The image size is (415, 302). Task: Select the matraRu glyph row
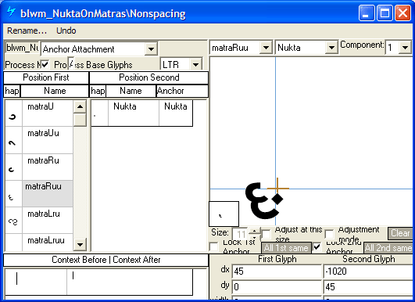point(39,167)
